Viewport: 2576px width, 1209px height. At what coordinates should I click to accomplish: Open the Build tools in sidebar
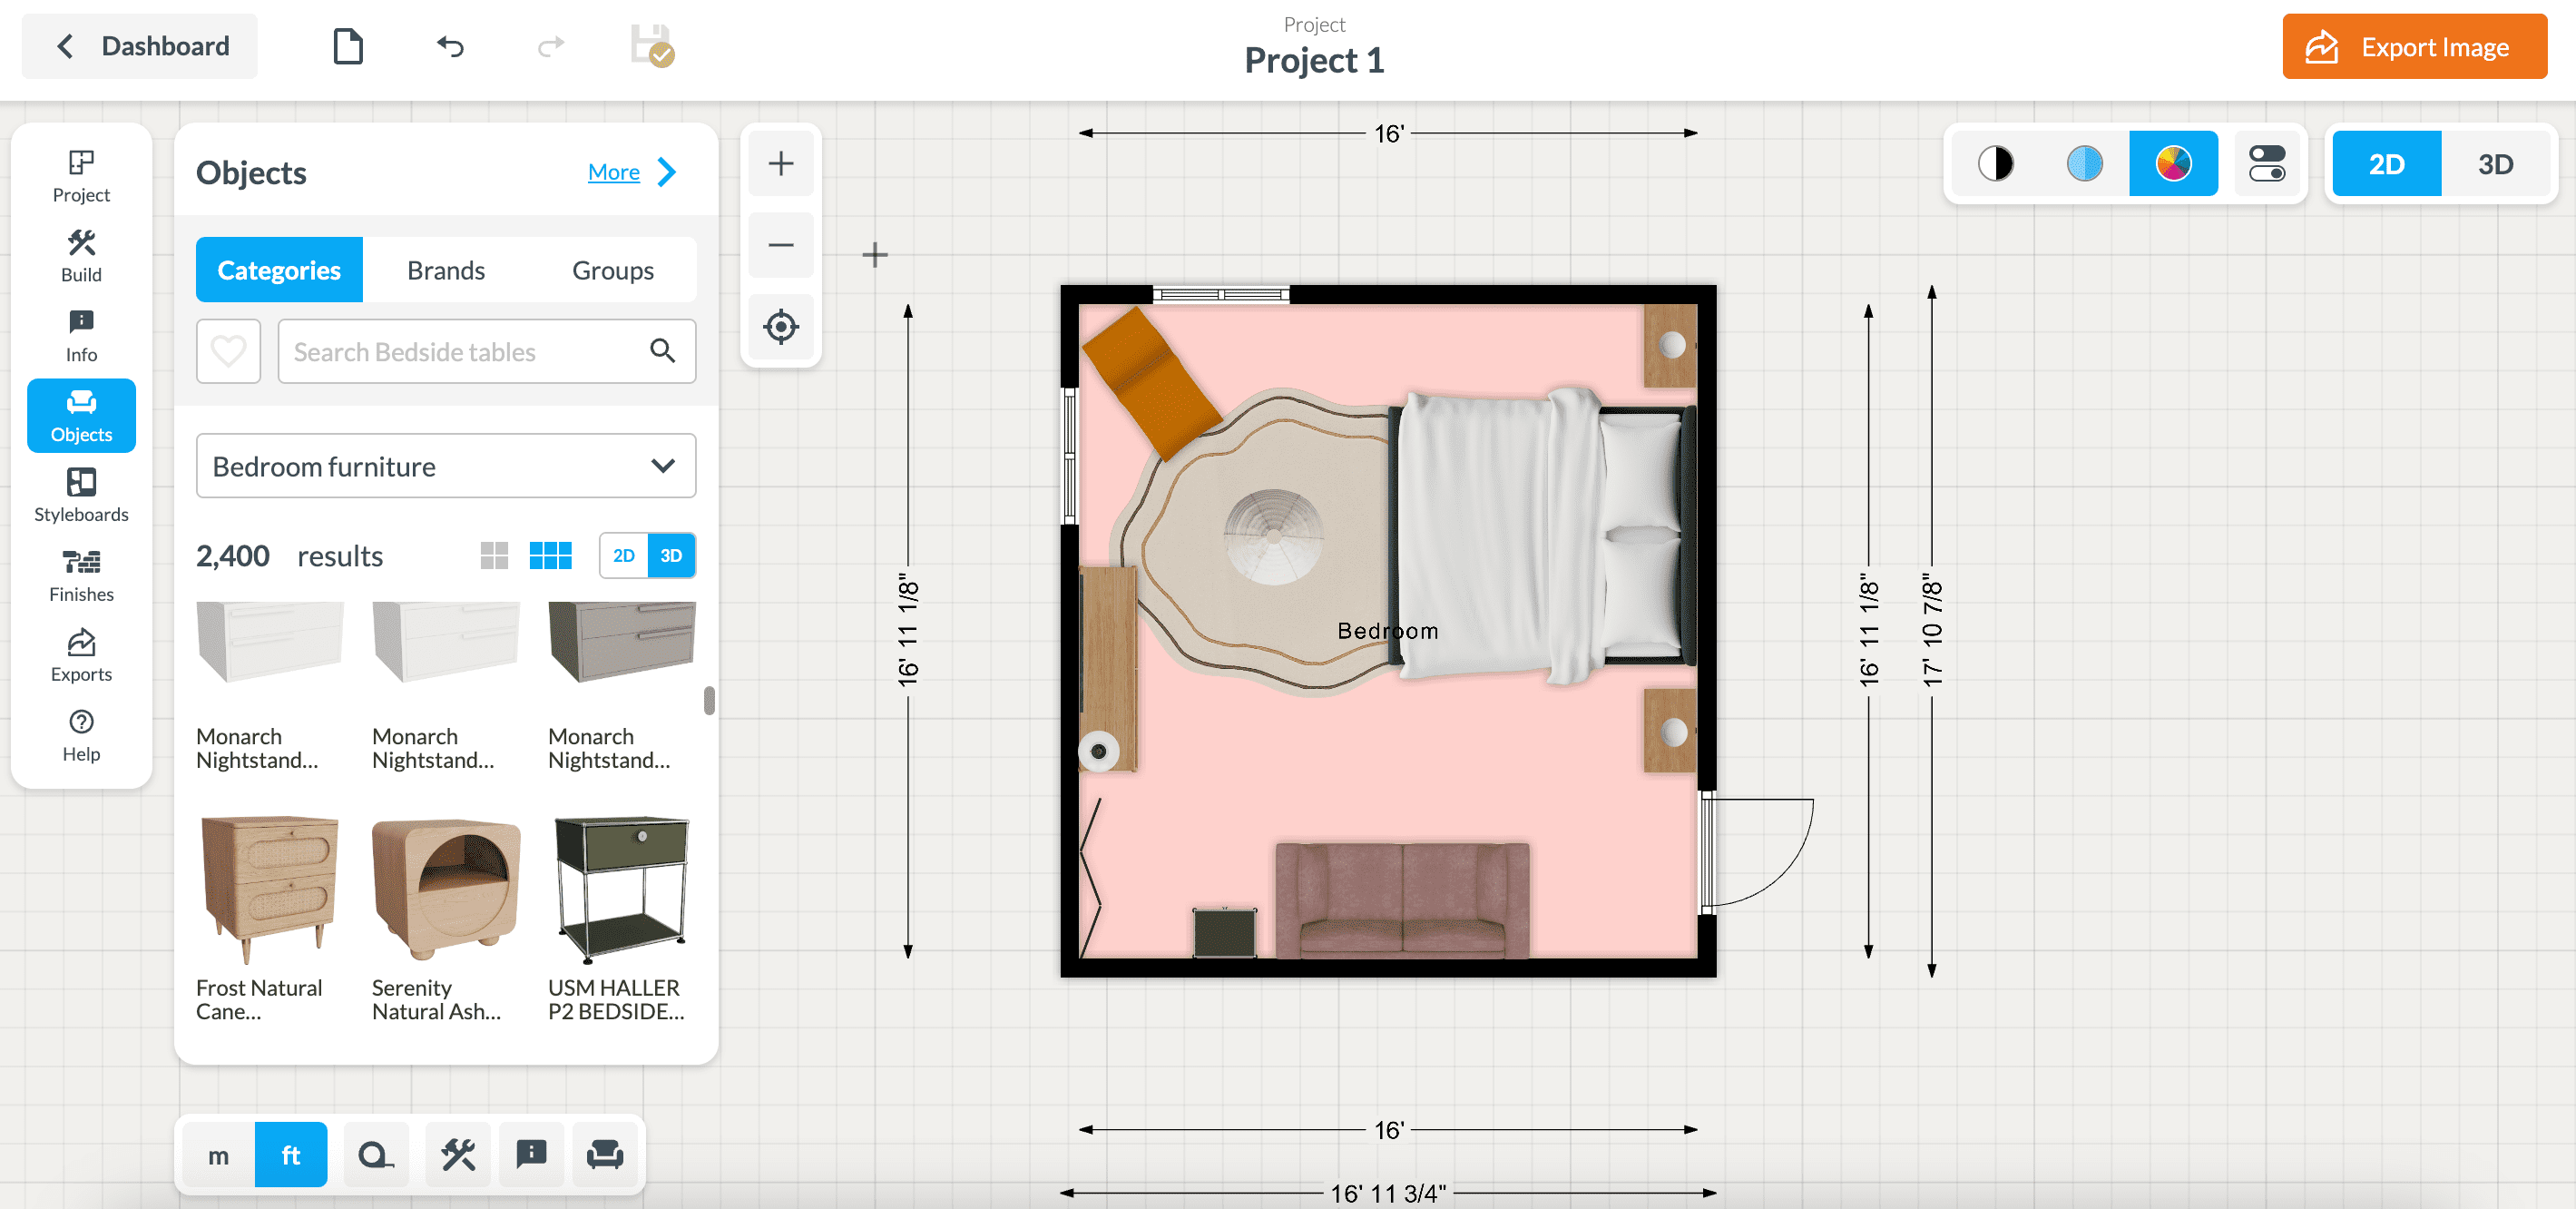click(81, 256)
